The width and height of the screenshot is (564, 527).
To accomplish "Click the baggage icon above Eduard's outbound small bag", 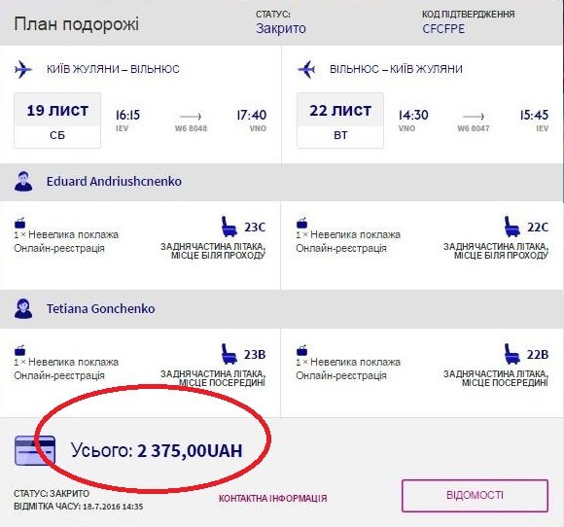I will coord(19,223).
